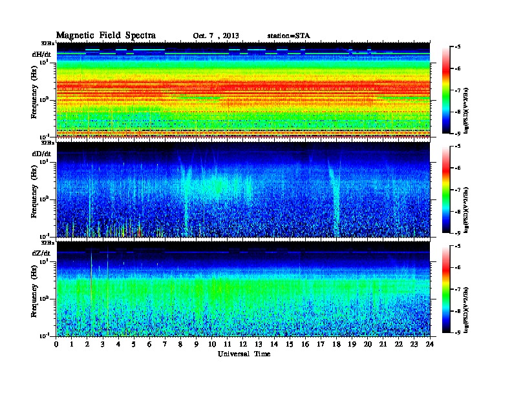Select the dD/dt panel label

click(41, 154)
